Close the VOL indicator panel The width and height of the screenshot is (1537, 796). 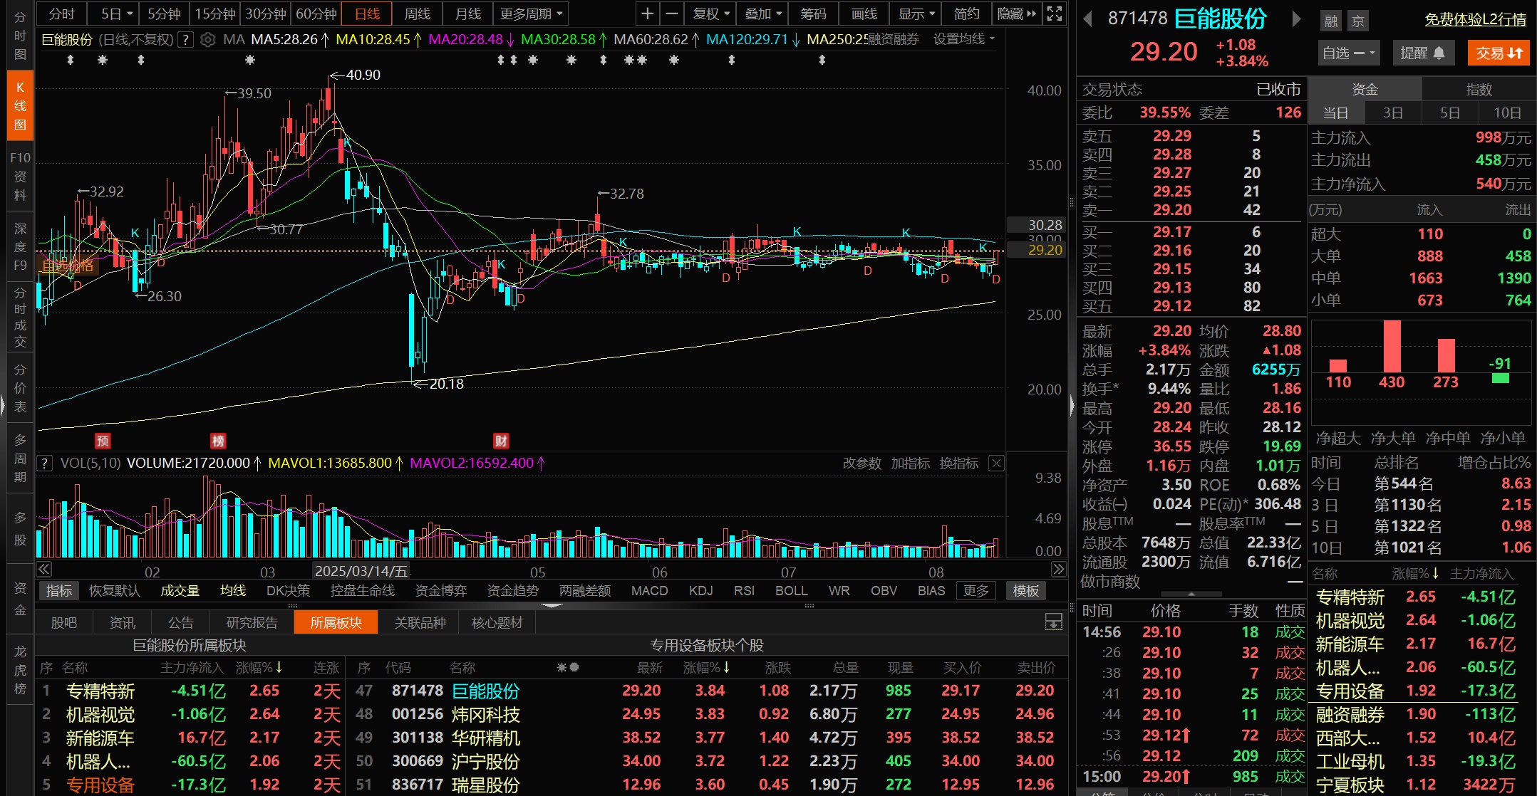pyautogui.click(x=996, y=464)
